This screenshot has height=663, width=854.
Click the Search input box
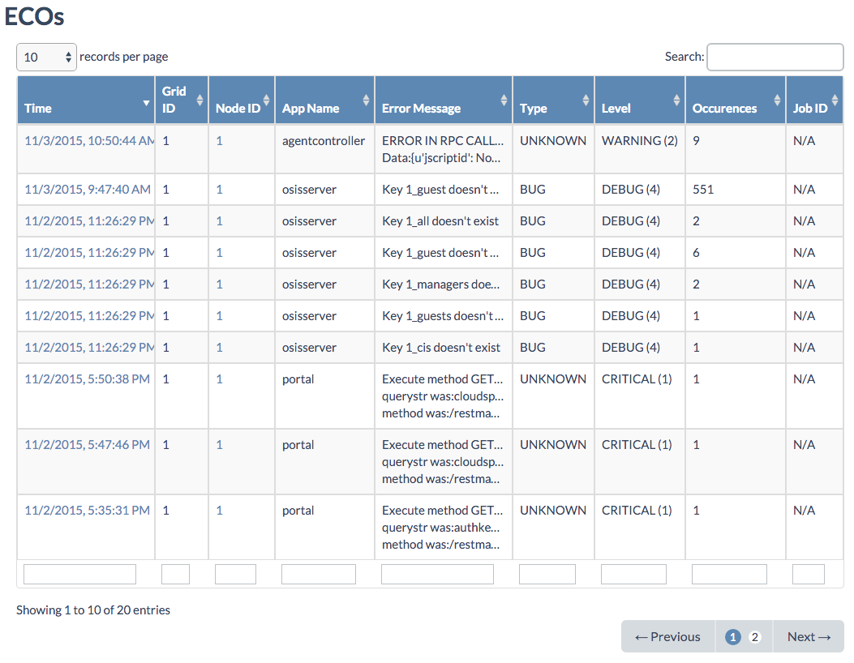click(x=775, y=57)
